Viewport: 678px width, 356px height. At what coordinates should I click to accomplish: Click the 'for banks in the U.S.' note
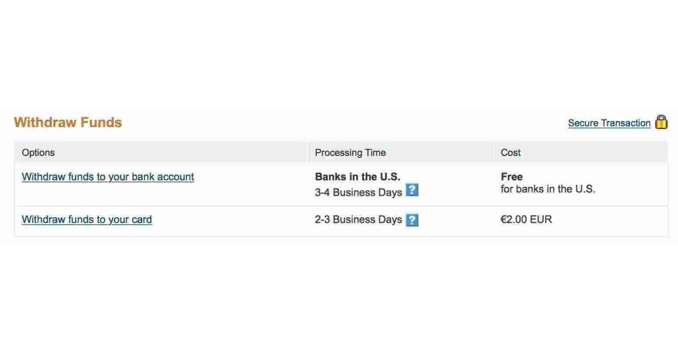click(x=548, y=189)
